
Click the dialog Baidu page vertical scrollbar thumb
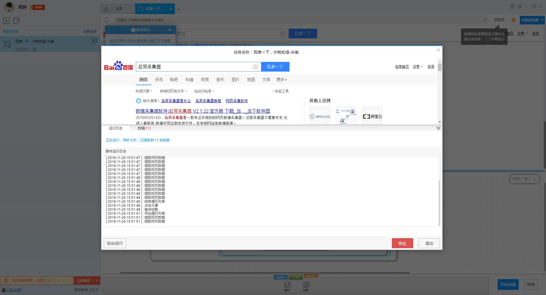tap(440, 67)
